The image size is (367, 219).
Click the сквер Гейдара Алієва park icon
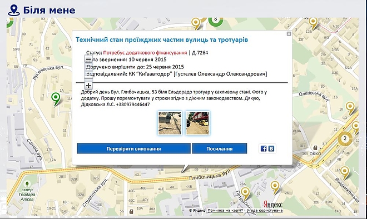[27, 183]
